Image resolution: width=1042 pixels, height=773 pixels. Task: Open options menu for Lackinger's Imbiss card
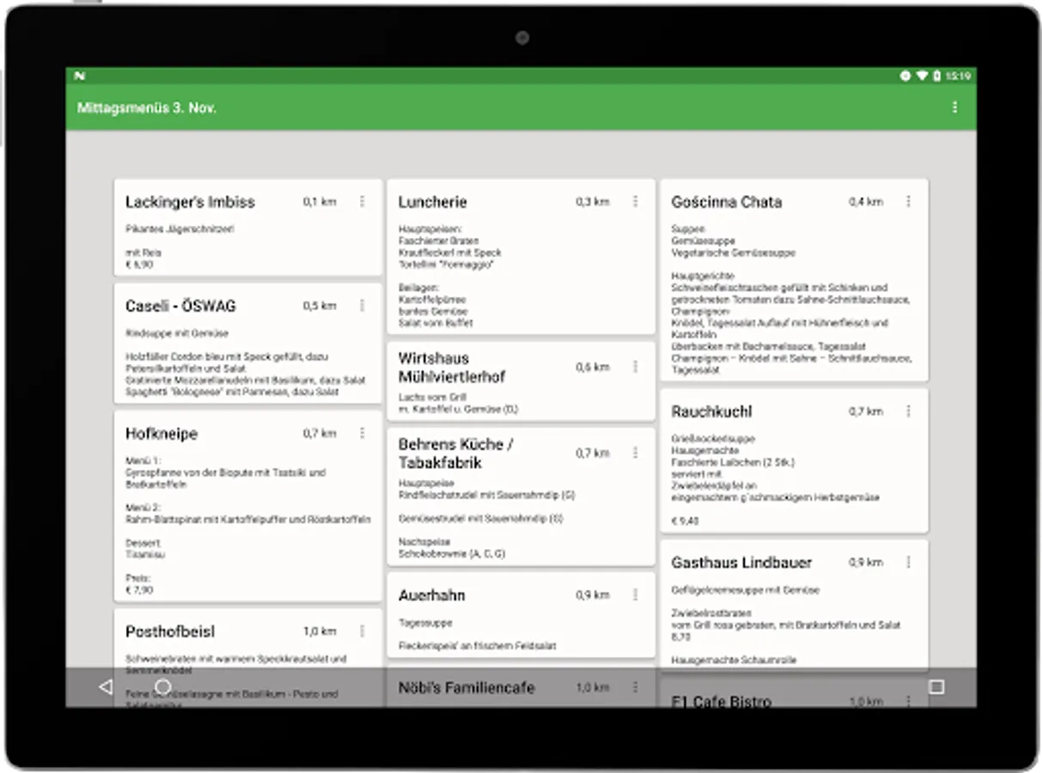(x=362, y=201)
